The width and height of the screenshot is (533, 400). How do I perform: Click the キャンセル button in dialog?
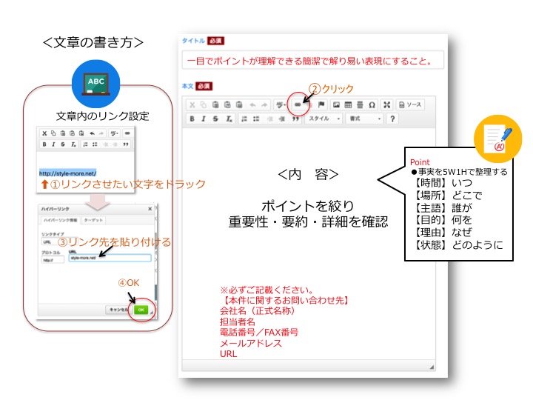coord(115,309)
